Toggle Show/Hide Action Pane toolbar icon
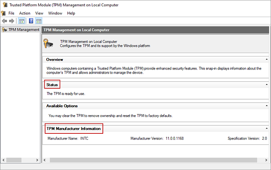The width and height of the screenshot is (271, 170). click(39, 21)
